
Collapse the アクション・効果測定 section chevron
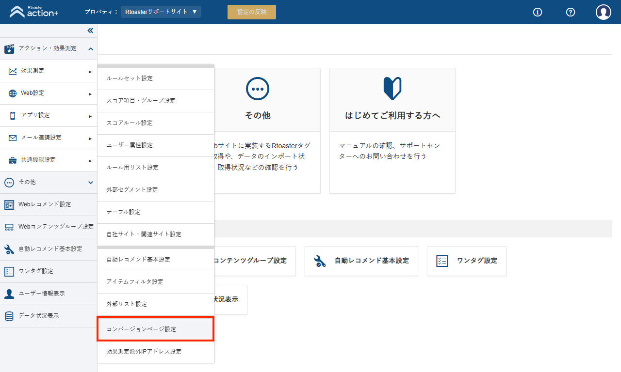click(x=91, y=49)
